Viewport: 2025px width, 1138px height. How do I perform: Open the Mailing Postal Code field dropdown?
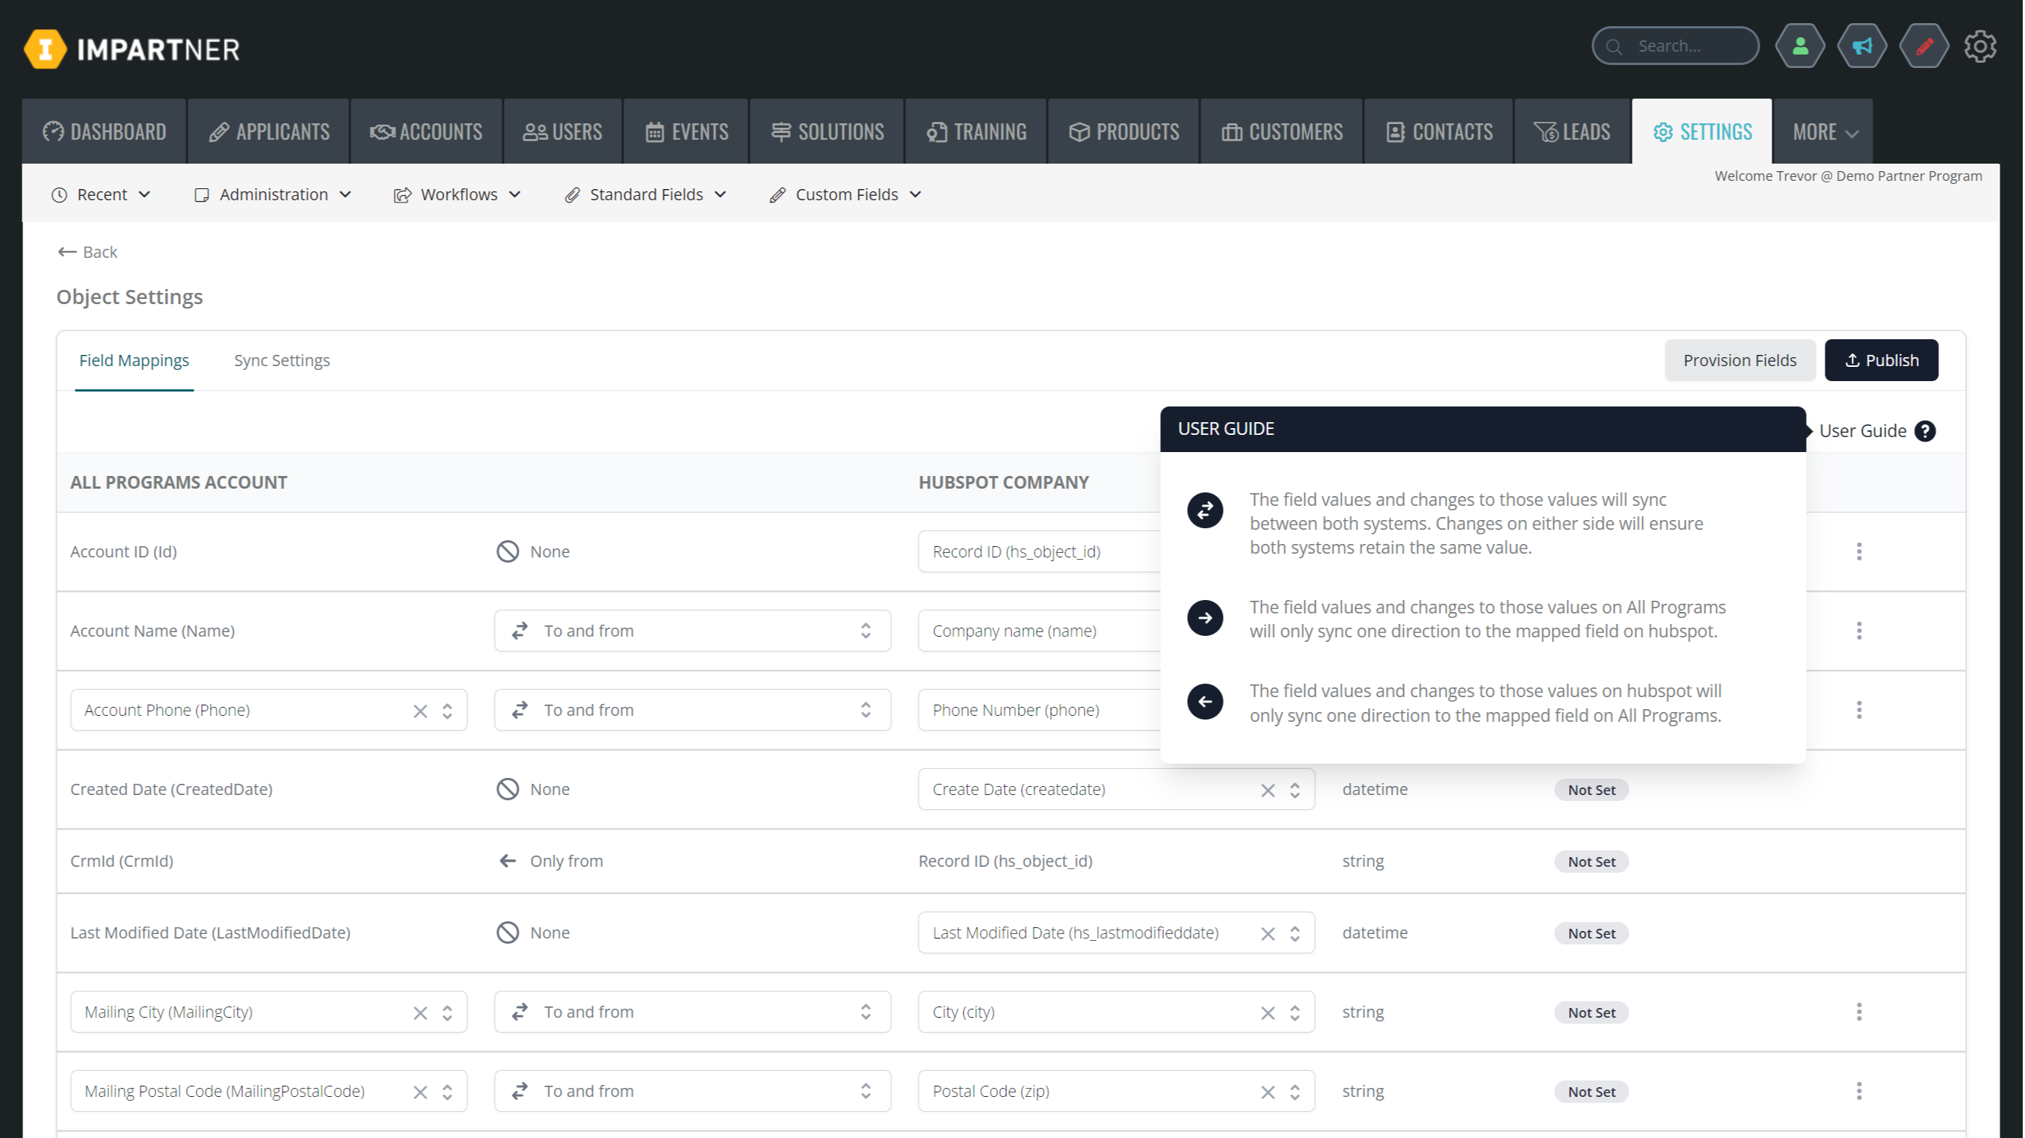(447, 1092)
